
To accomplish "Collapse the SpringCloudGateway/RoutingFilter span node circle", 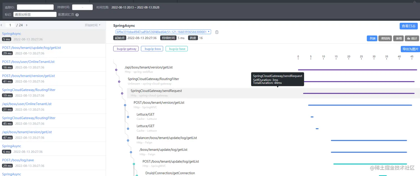I will [119, 81].
